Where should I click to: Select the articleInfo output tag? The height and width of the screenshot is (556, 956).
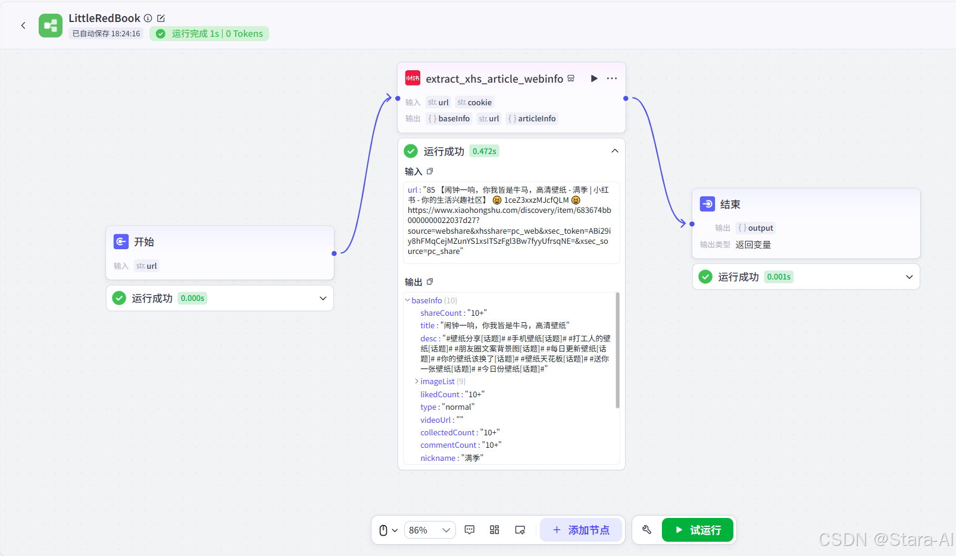532,118
